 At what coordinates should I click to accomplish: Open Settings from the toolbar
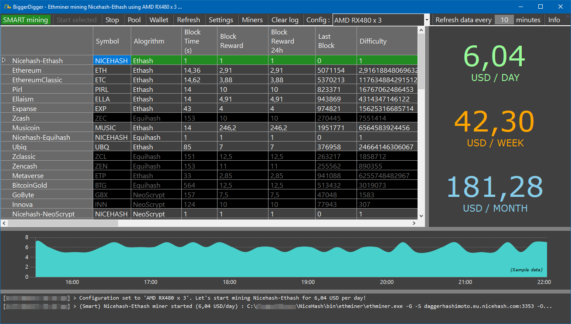221,20
